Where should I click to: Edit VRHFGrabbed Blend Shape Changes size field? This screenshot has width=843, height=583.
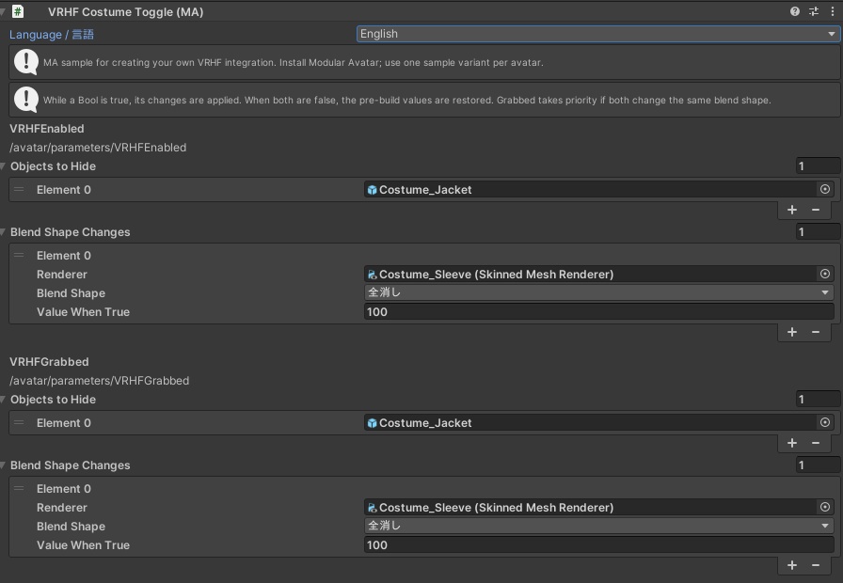pyautogui.click(x=818, y=465)
